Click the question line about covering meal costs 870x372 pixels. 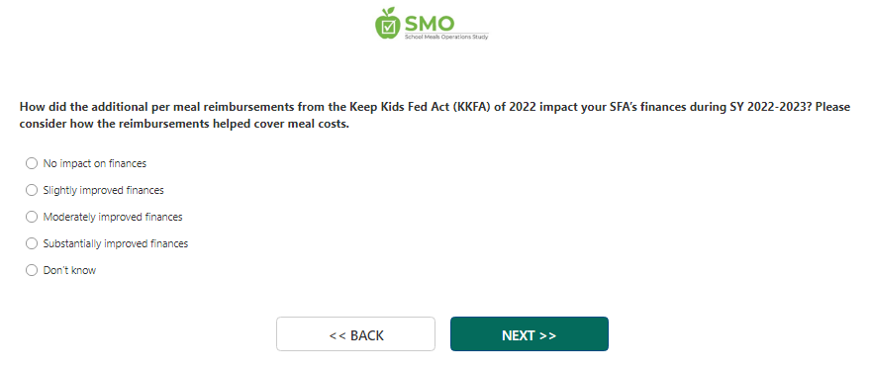click(184, 125)
